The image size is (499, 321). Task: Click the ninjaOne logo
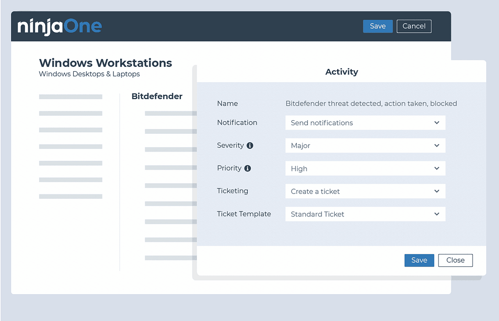click(60, 26)
